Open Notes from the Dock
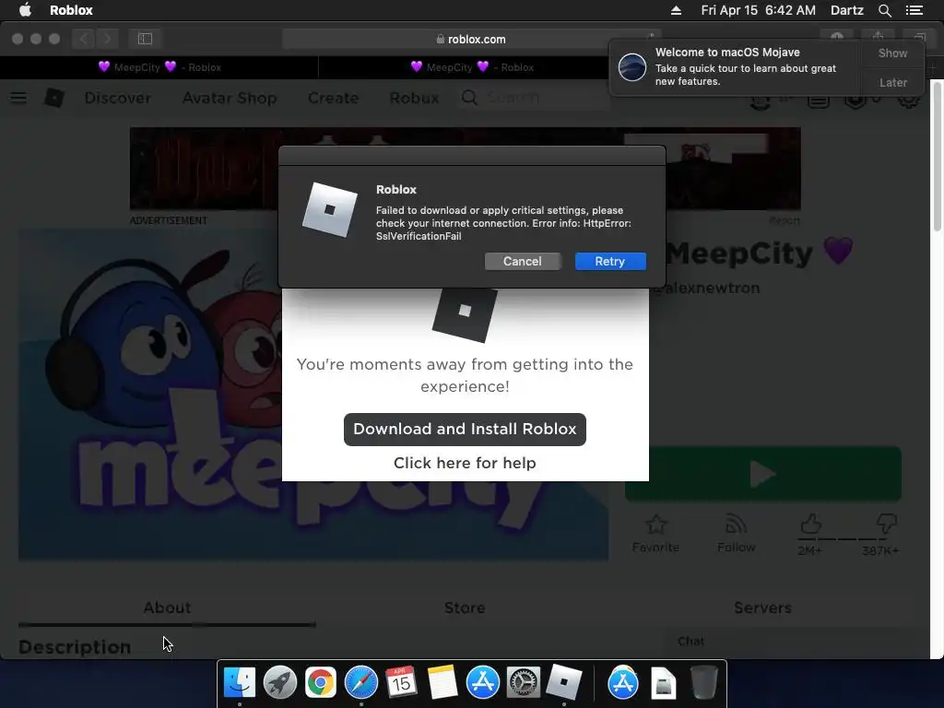This screenshot has width=944, height=708. click(x=442, y=683)
